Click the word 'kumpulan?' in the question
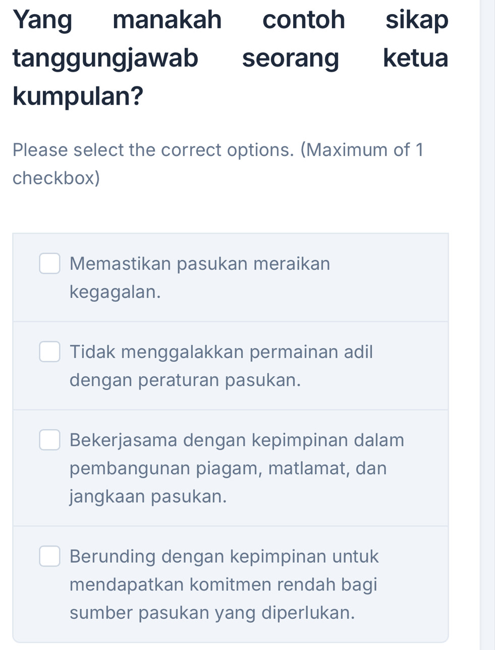 coord(78,96)
